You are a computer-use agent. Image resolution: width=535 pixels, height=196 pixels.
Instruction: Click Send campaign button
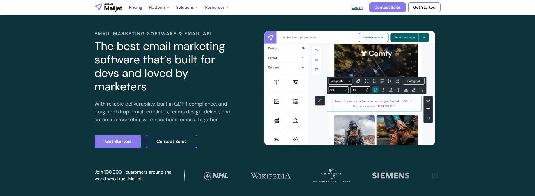point(404,37)
